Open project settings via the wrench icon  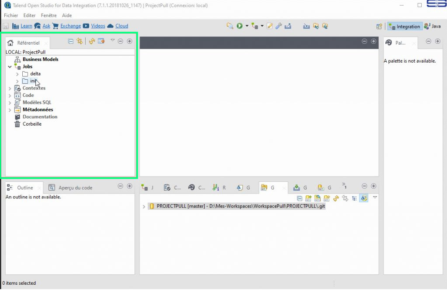[279, 26]
